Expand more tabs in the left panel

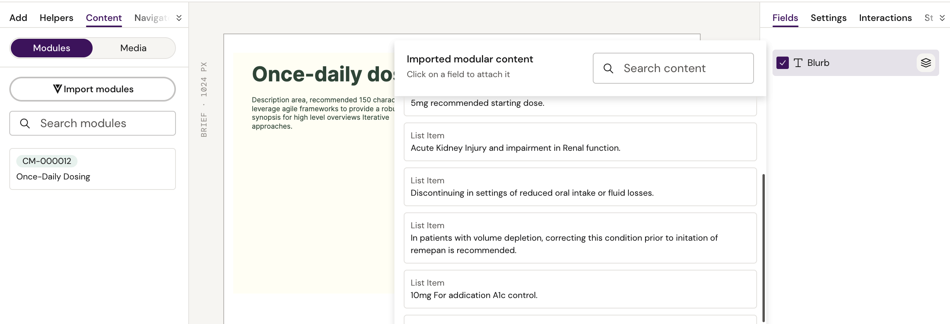[179, 18]
